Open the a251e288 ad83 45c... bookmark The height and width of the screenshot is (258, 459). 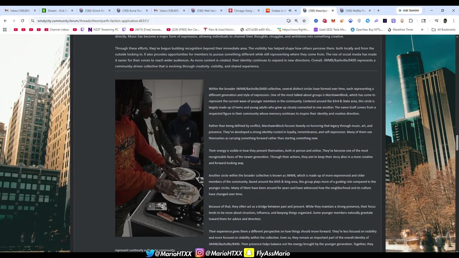256,30
